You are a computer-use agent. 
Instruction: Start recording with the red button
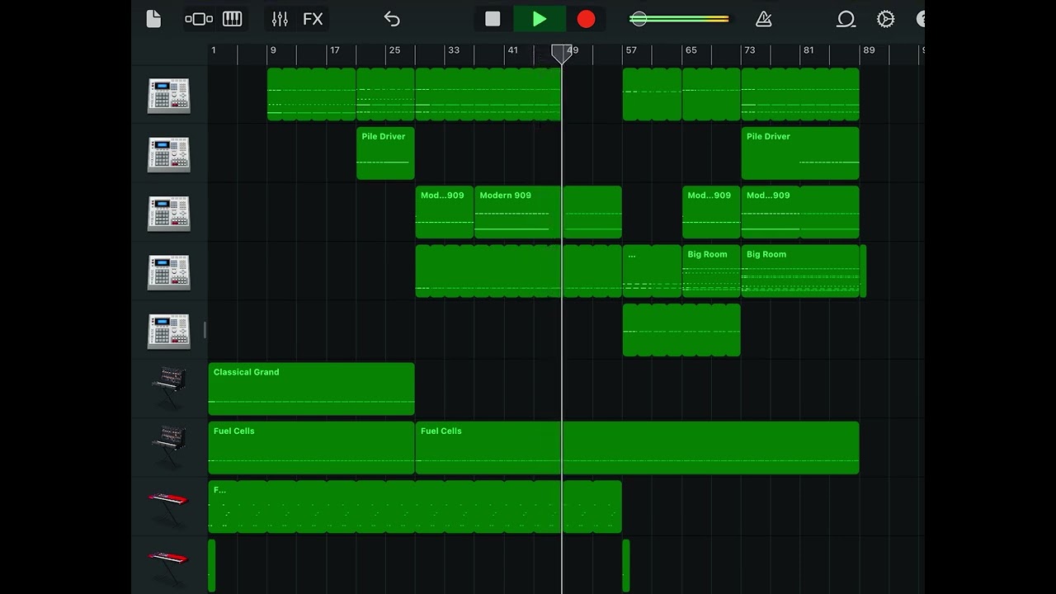pos(586,19)
